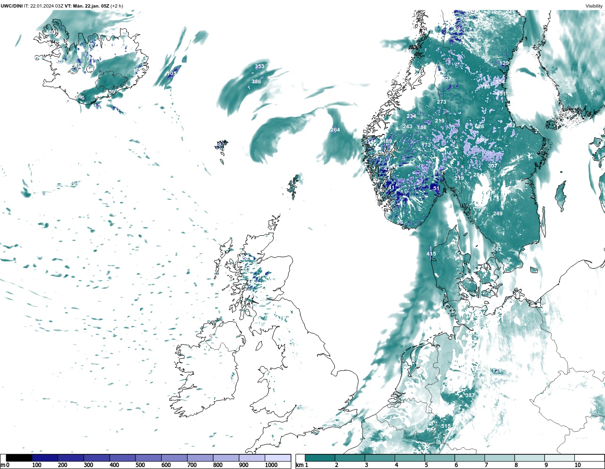Click the '273' value in central Norway
The width and height of the screenshot is (605, 469).
pos(441,102)
